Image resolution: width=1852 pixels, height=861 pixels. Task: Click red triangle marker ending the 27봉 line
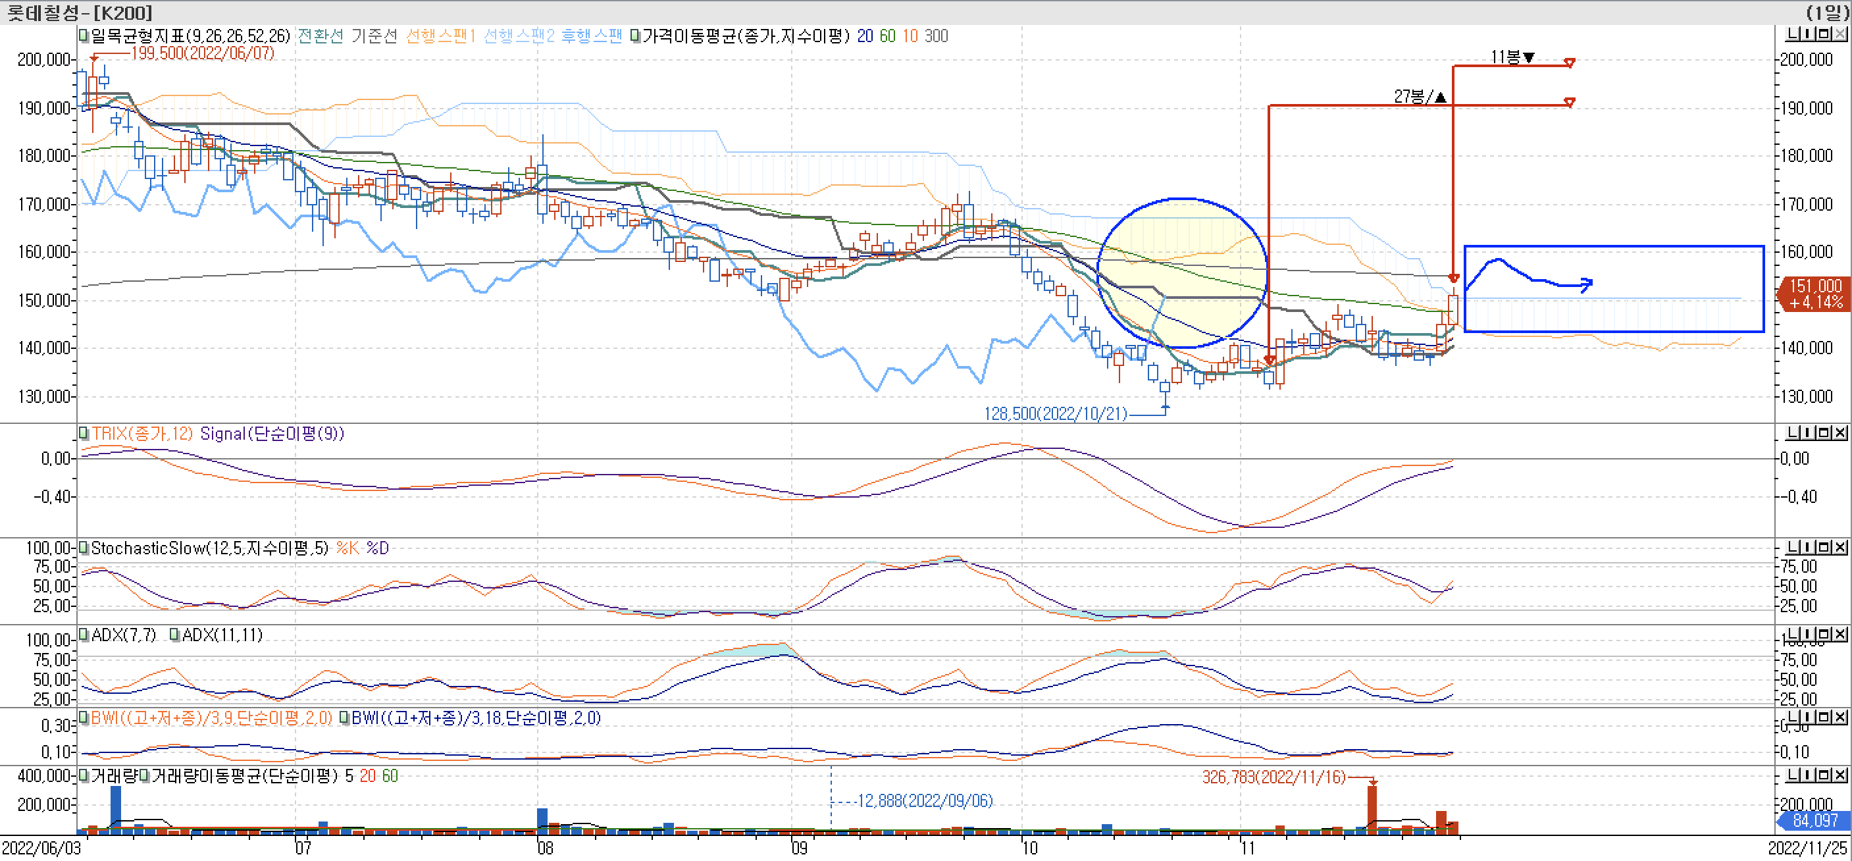pyautogui.click(x=1570, y=103)
